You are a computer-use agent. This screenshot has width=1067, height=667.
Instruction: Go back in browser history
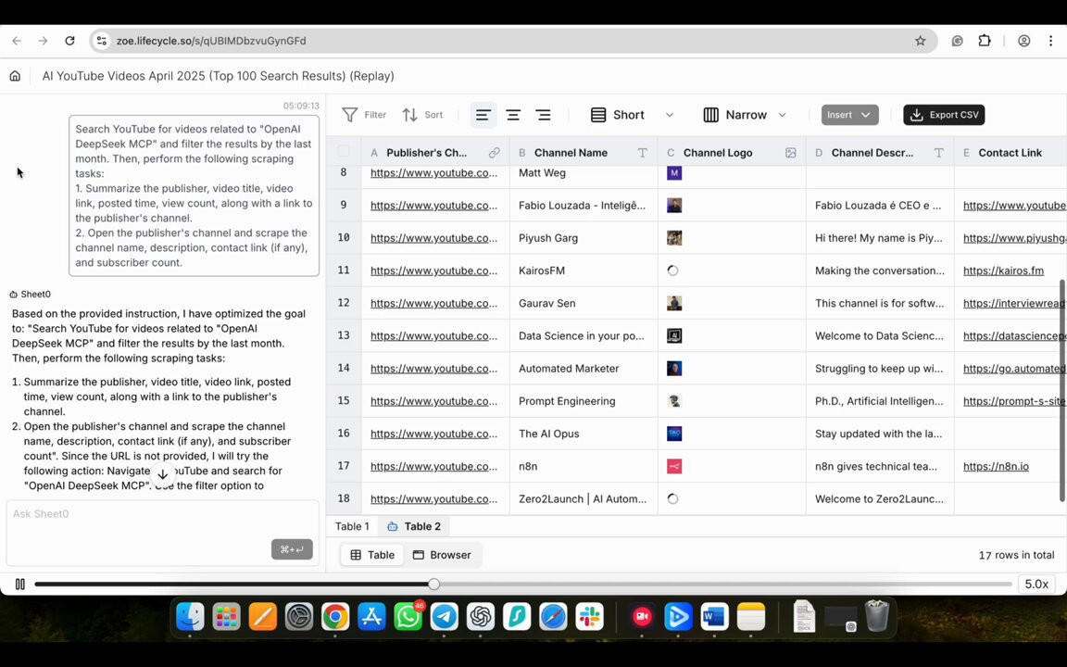pyautogui.click(x=17, y=41)
